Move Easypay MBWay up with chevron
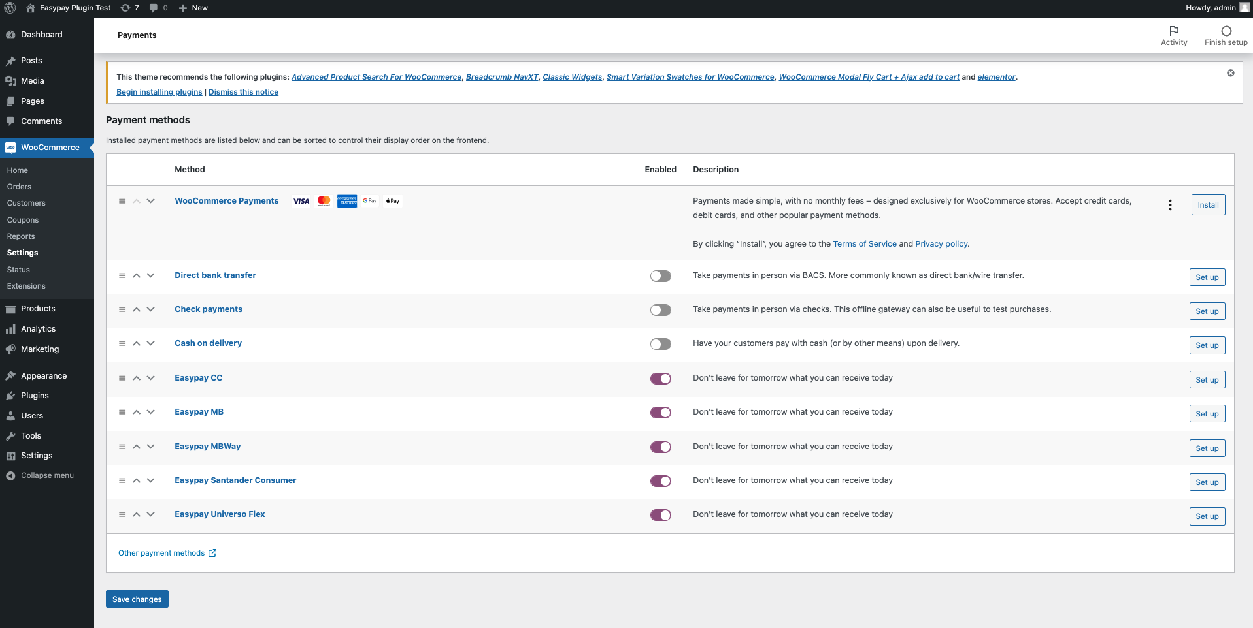The image size is (1253, 628). click(137, 447)
